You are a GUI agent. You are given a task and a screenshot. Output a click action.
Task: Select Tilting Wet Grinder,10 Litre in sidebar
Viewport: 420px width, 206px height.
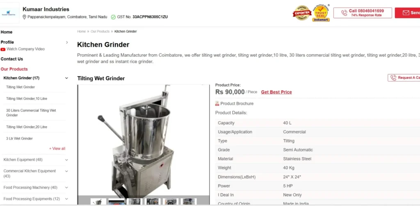27,99
